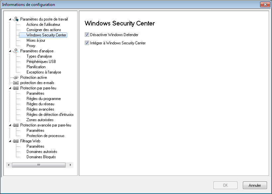
Task: Click the Paramètres d'analyse scan icon
Action: (16, 51)
